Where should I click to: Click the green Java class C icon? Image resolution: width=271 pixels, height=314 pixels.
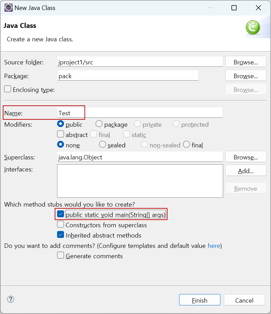tap(253, 28)
